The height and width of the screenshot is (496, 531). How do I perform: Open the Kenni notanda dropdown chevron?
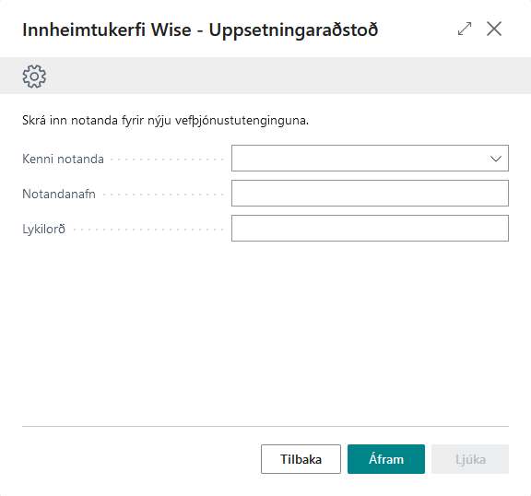(496, 159)
